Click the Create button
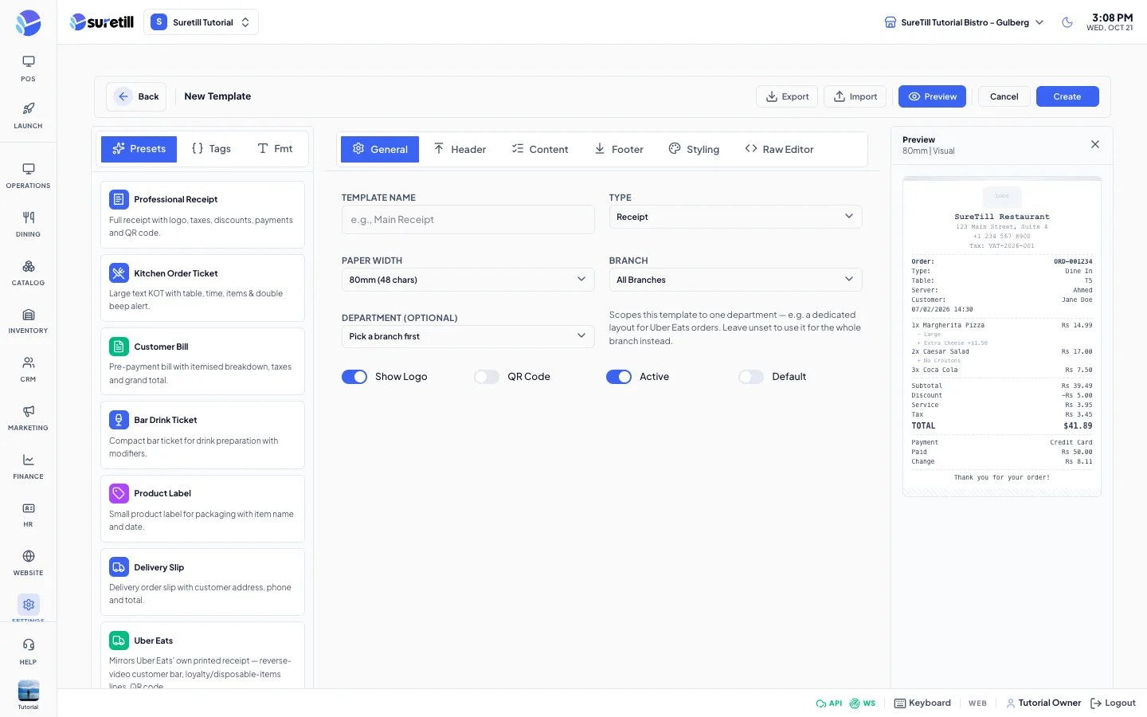 [x=1067, y=96]
